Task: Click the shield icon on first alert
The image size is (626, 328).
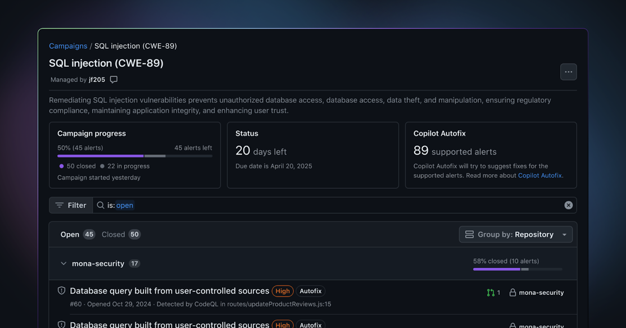Action: click(62, 291)
